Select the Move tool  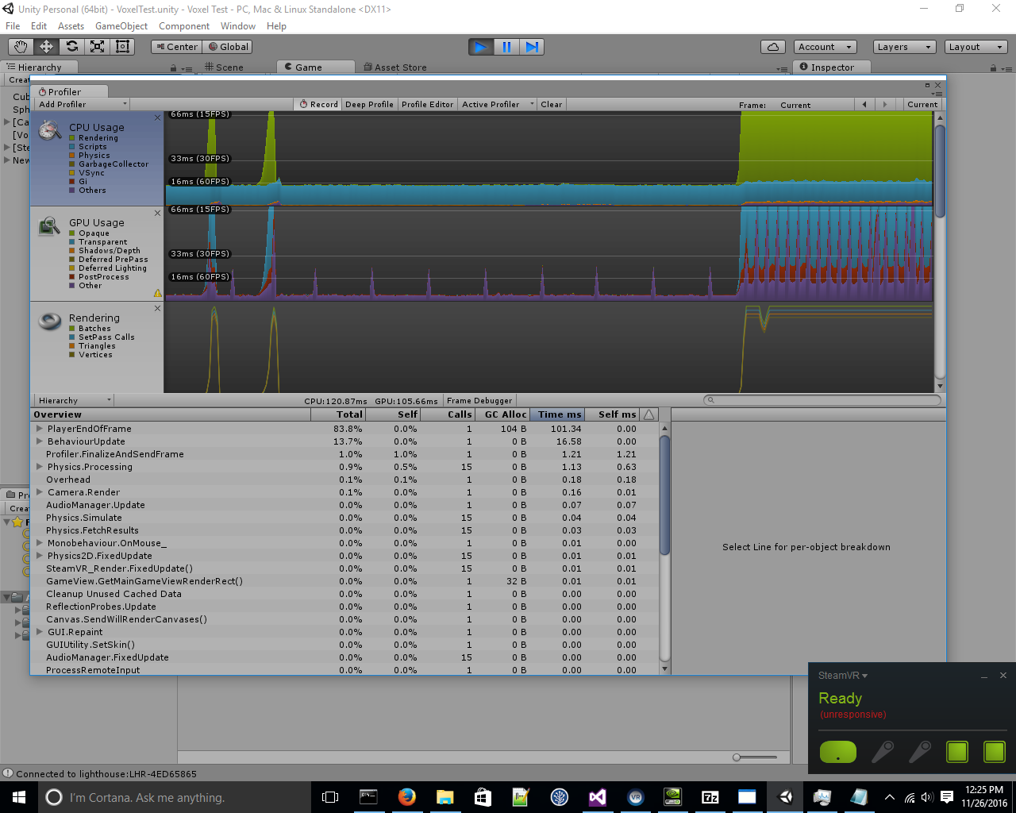coord(46,47)
